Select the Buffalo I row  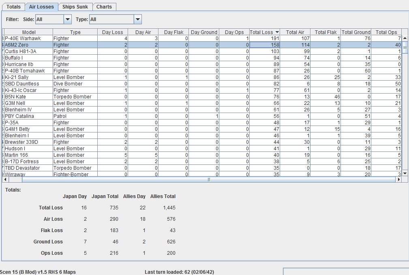[x=202, y=58]
